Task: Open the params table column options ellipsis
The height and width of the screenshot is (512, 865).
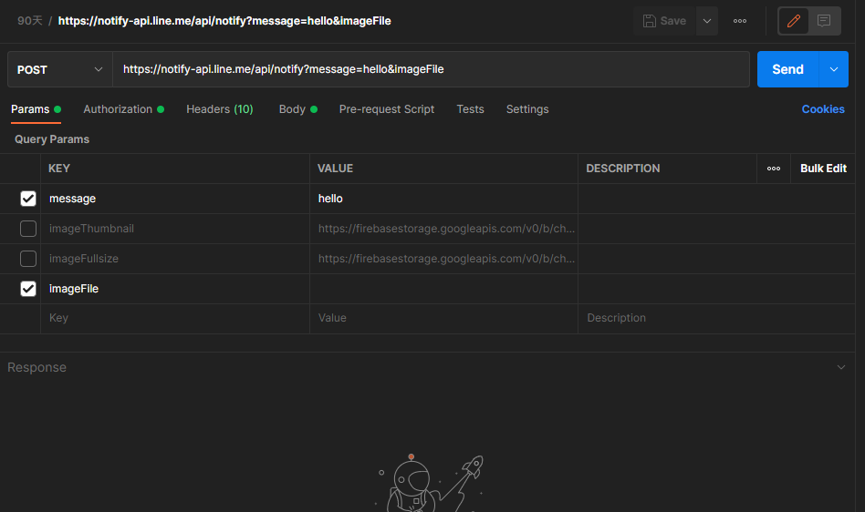Action: click(x=774, y=169)
